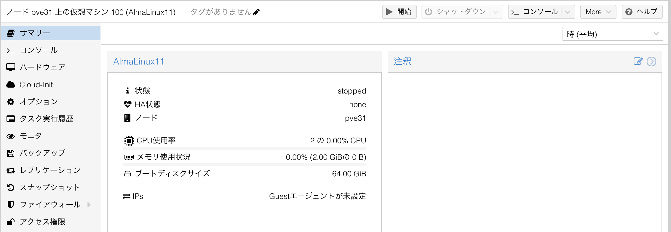Click the heartbeat icon beside HA状態
This screenshot has height=232, width=671.
point(127,104)
